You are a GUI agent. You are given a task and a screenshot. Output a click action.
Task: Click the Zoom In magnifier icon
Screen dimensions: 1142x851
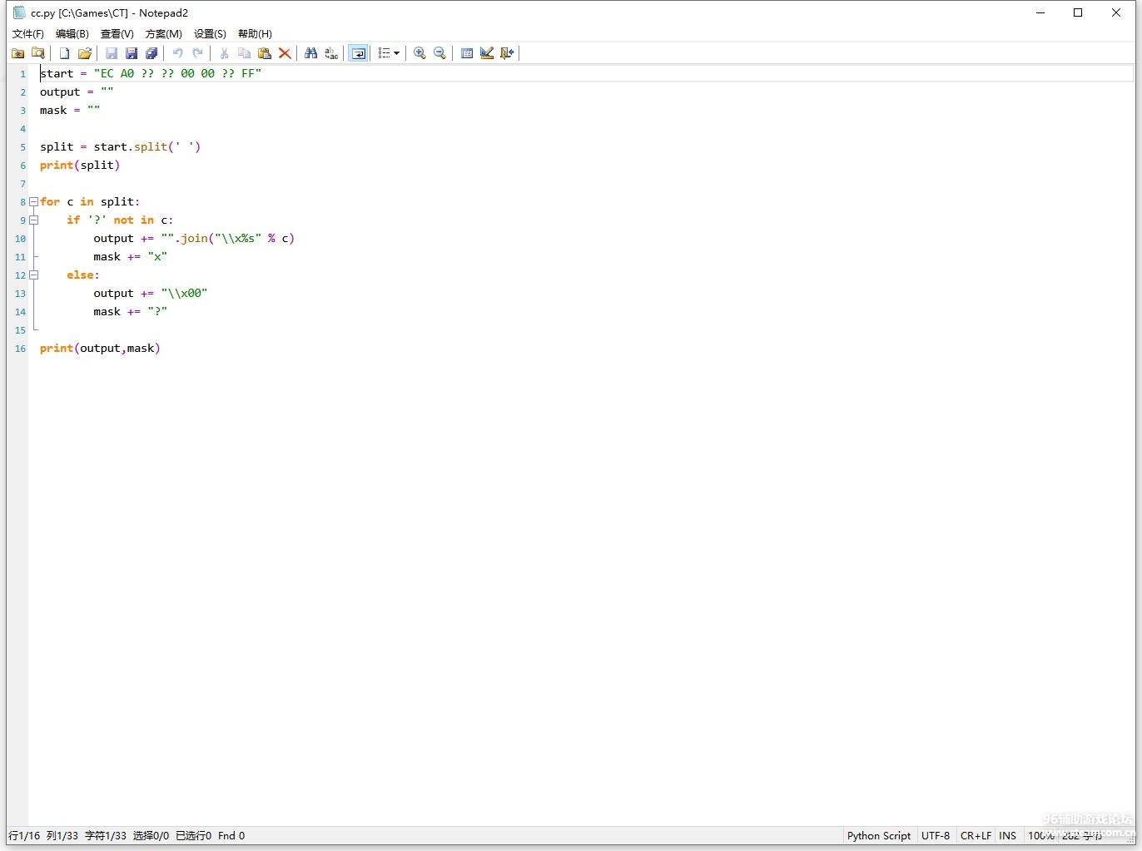(420, 53)
